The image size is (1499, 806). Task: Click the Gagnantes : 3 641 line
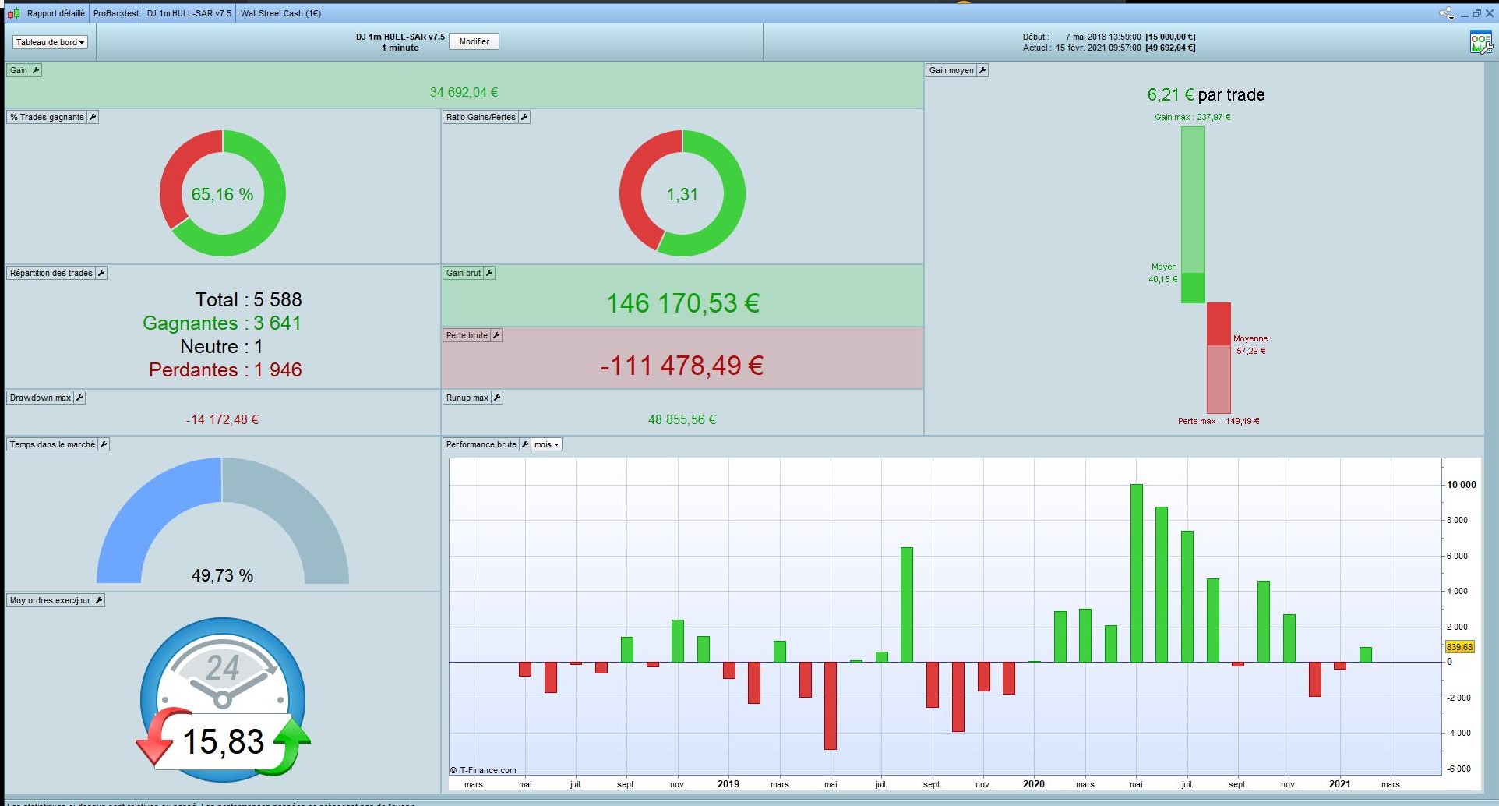[222, 323]
